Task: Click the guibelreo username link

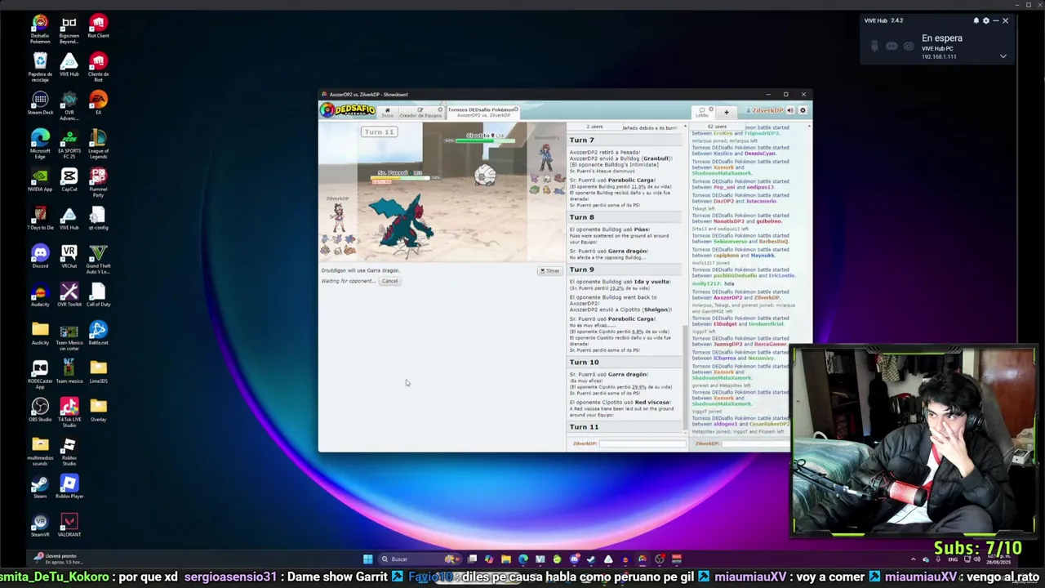Action: [x=768, y=221]
